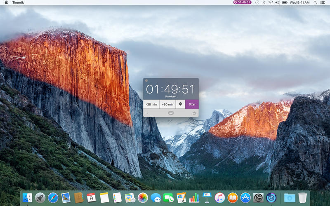330x206 pixels.
Task: Open the Trash in the Dock
Action: pos(302,198)
